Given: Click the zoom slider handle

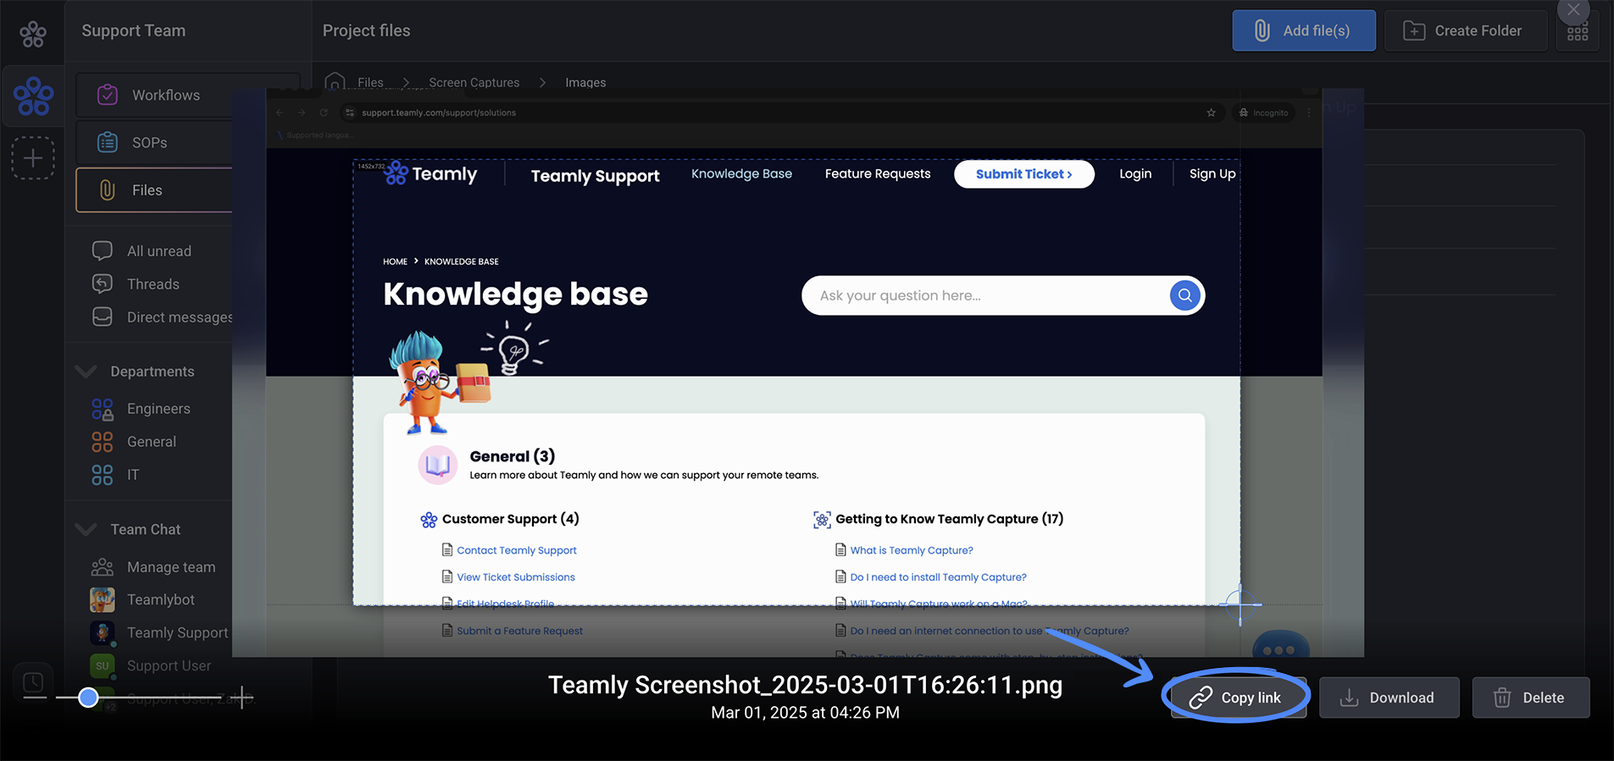Looking at the screenshot, I should [x=88, y=698].
